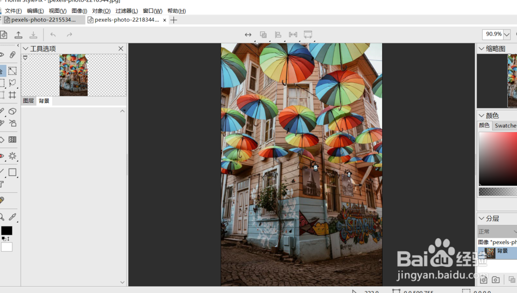Click the umbrella street photo on canvas

pos(301,165)
